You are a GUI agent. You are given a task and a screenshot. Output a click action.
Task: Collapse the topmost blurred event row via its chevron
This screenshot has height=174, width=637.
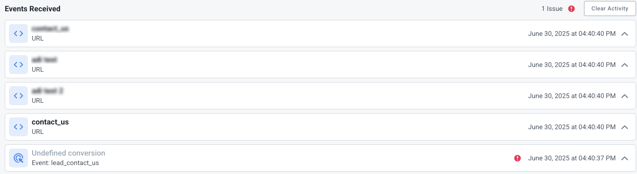pos(625,34)
